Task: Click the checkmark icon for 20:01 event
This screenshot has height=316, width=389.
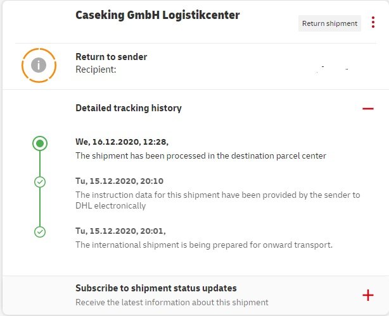Action: point(40,232)
